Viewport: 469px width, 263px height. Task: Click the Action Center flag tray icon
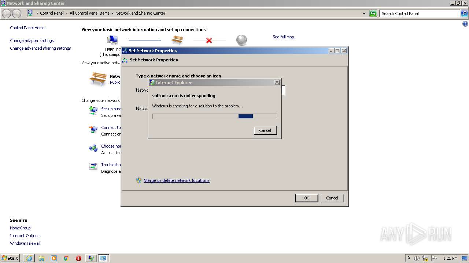tap(434, 258)
